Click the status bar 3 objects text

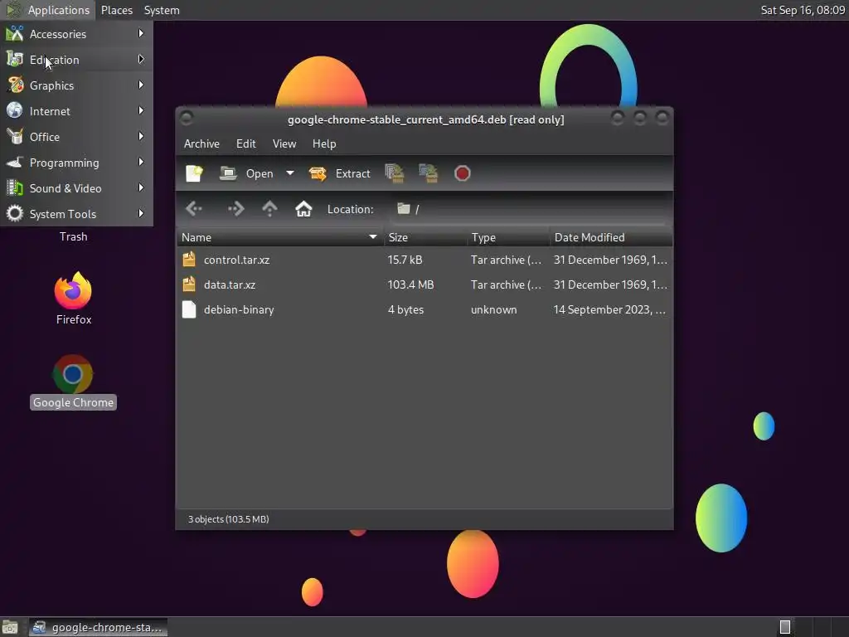pyautogui.click(x=229, y=519)
